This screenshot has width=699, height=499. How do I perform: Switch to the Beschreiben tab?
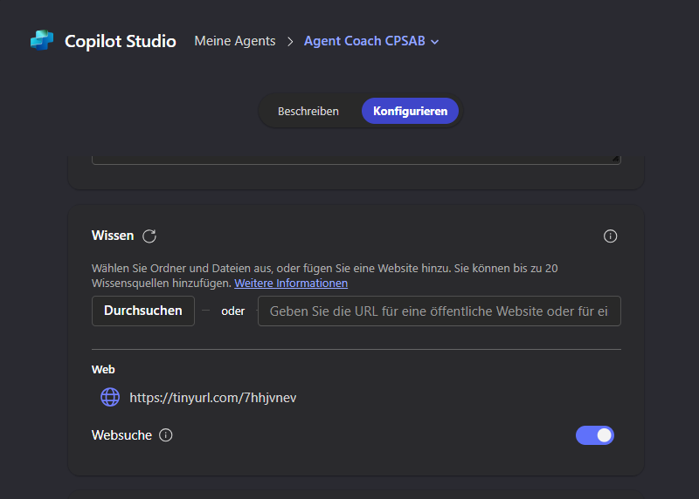pyautogui.click(x=308, y=112)
